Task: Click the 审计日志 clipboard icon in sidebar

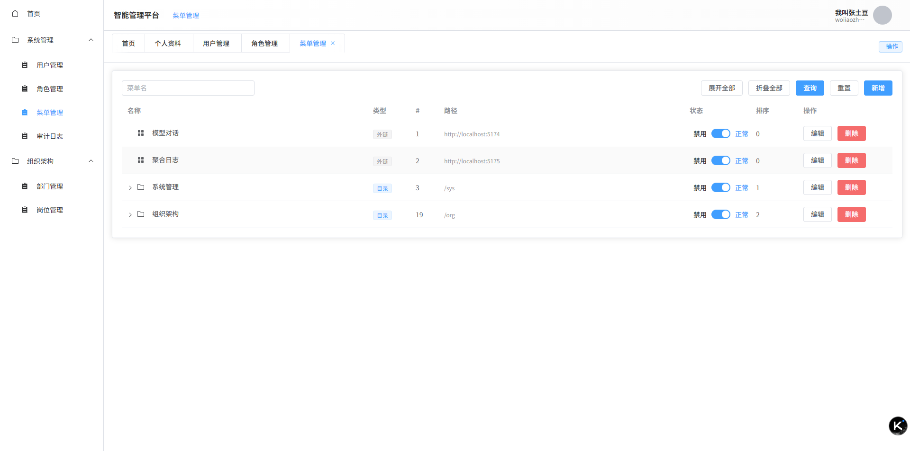Action: click(25, 136)
